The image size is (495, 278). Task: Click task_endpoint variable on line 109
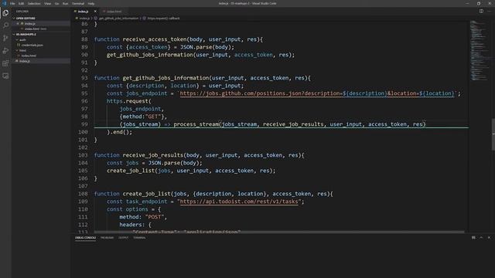(146, 202)
